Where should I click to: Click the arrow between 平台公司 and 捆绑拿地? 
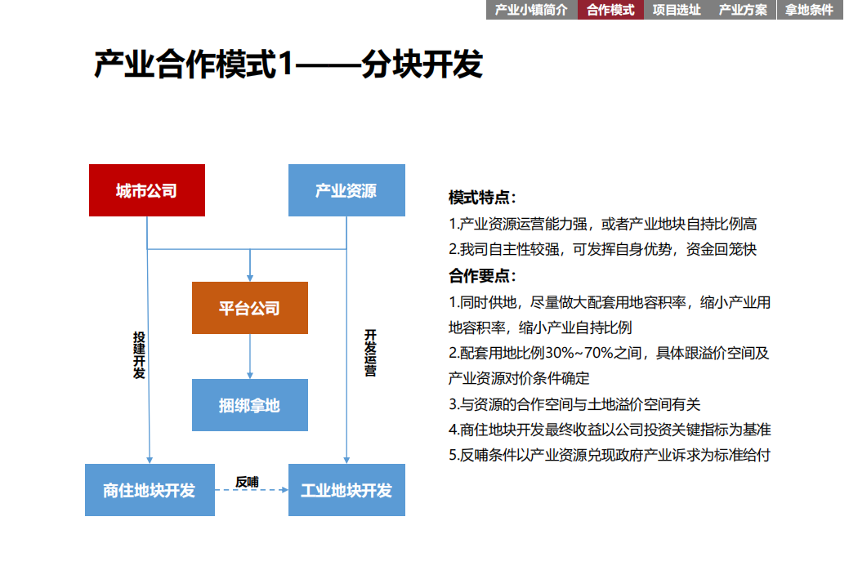pos(249,357)
